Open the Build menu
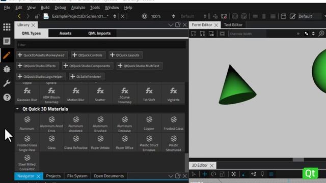326x183 pixels. click(45, 8)
